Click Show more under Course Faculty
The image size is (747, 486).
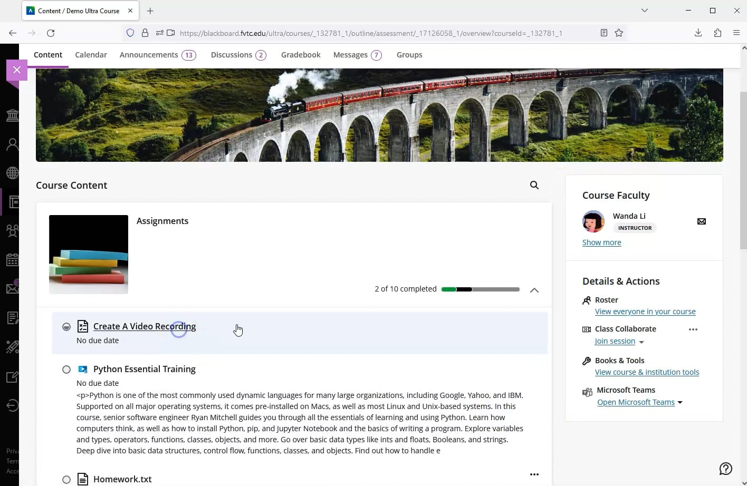coord(601,242)
